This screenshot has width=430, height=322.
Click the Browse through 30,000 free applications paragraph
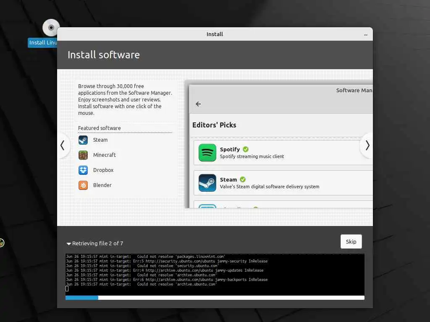(x=125, y=100)
